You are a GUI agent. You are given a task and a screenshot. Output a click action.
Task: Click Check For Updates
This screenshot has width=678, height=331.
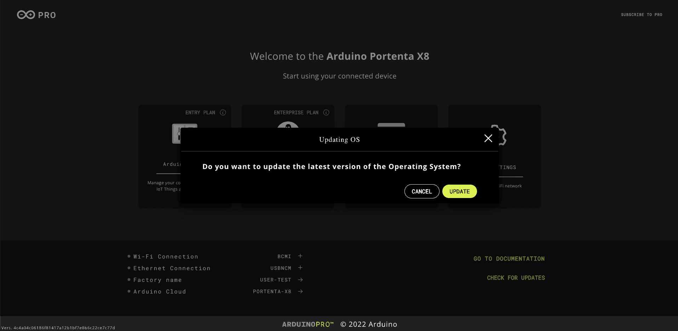click(516, 278)
